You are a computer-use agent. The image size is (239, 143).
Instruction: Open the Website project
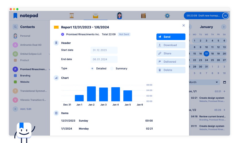coord(25,82)
